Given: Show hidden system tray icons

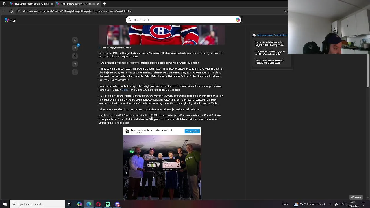Looking at the screenshot, I should point(331,204).
